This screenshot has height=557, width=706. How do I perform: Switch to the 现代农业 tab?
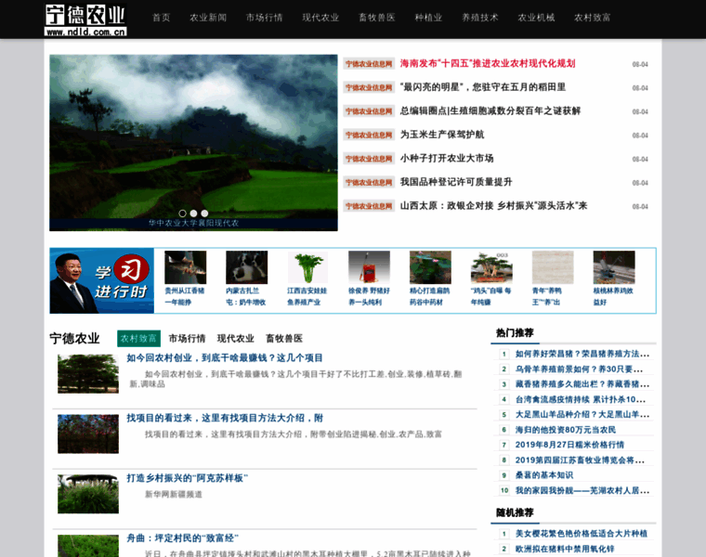(235, 338)
